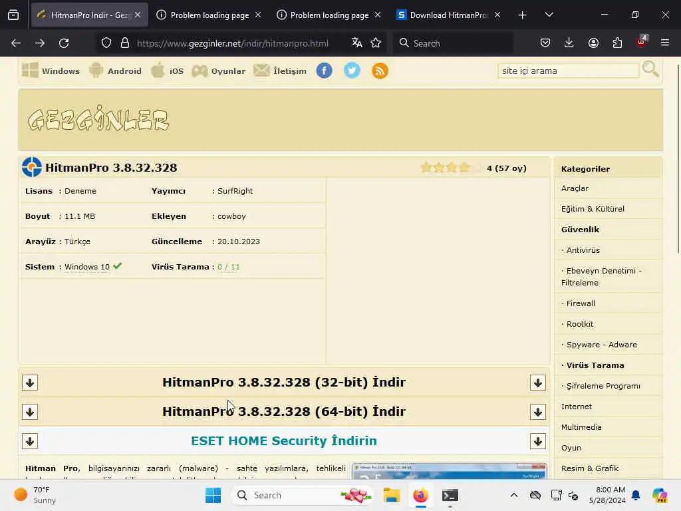Click left download arrow for 64-bit
The width and height of the screenshot is (681, 511).
[30, 412]
